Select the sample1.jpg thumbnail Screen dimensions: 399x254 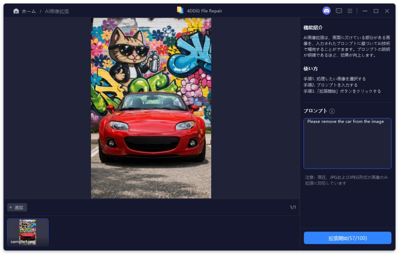[28, 232]
